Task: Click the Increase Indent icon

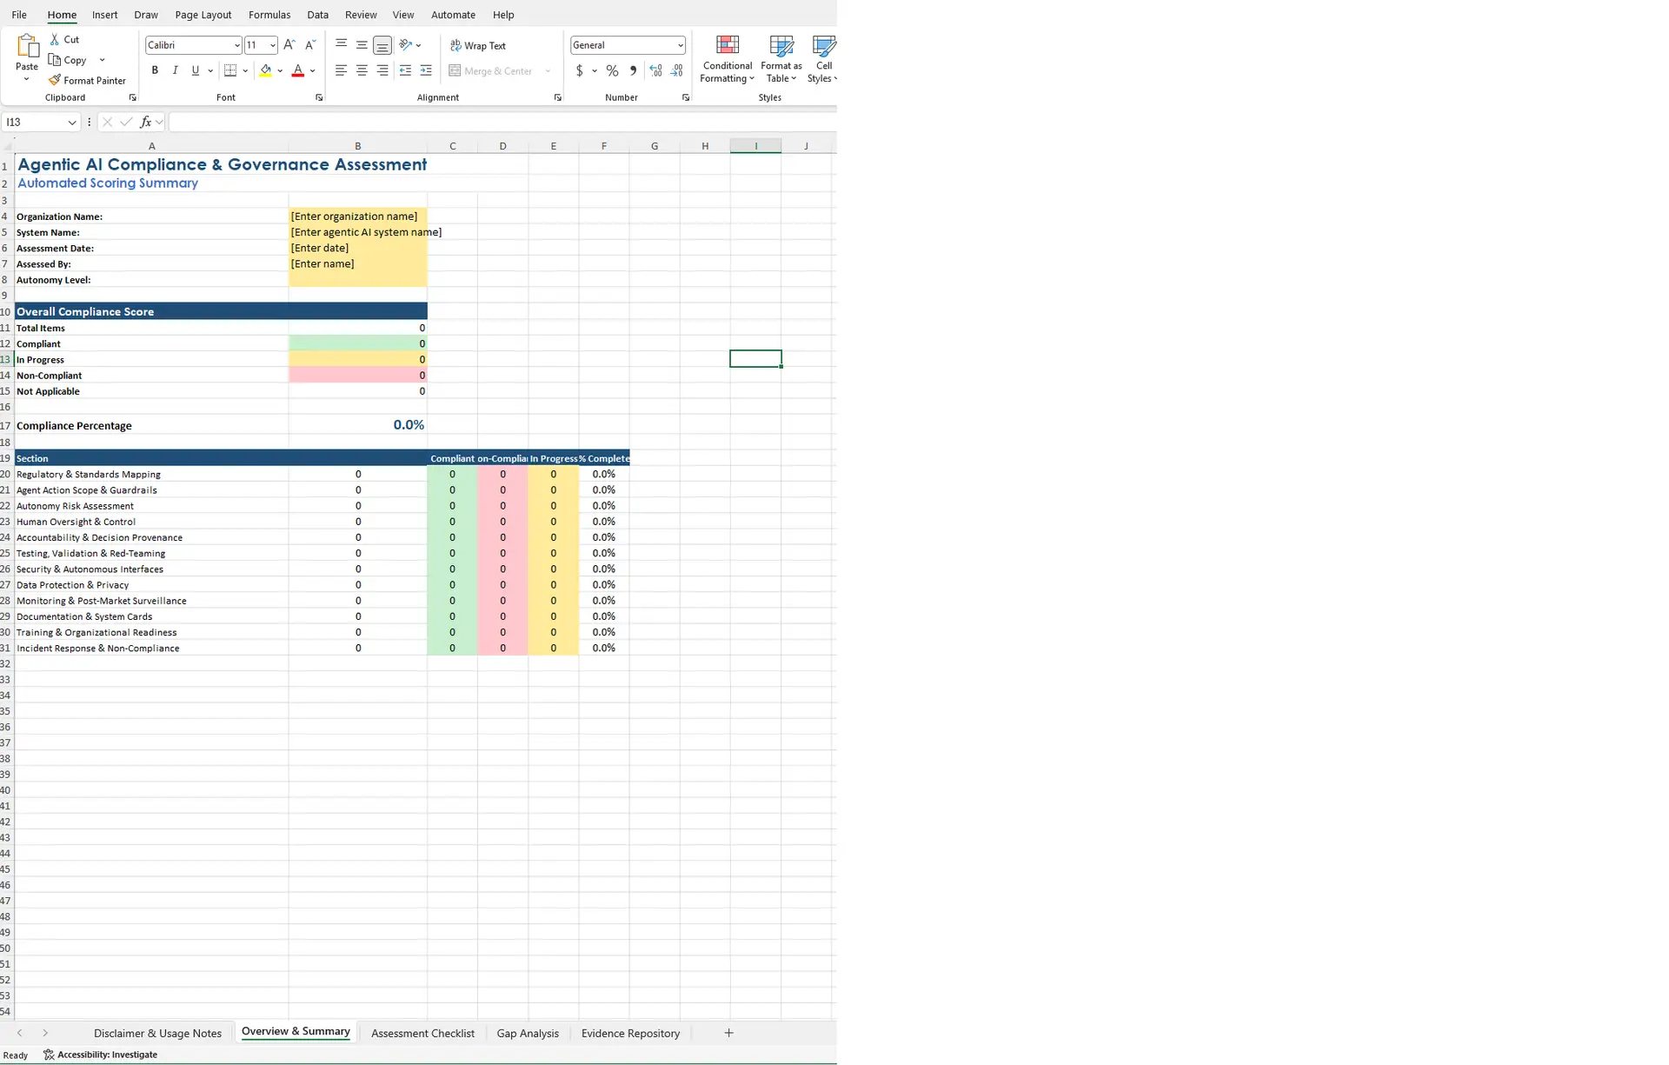Action: 426,71
